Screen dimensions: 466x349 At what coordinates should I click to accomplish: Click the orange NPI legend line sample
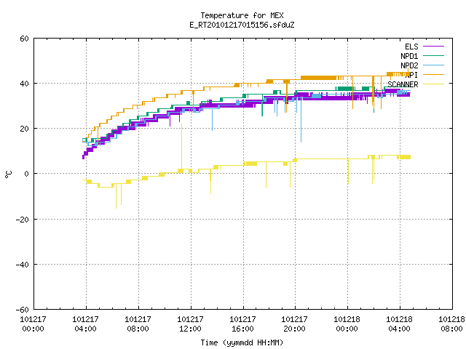coord(433,75)
